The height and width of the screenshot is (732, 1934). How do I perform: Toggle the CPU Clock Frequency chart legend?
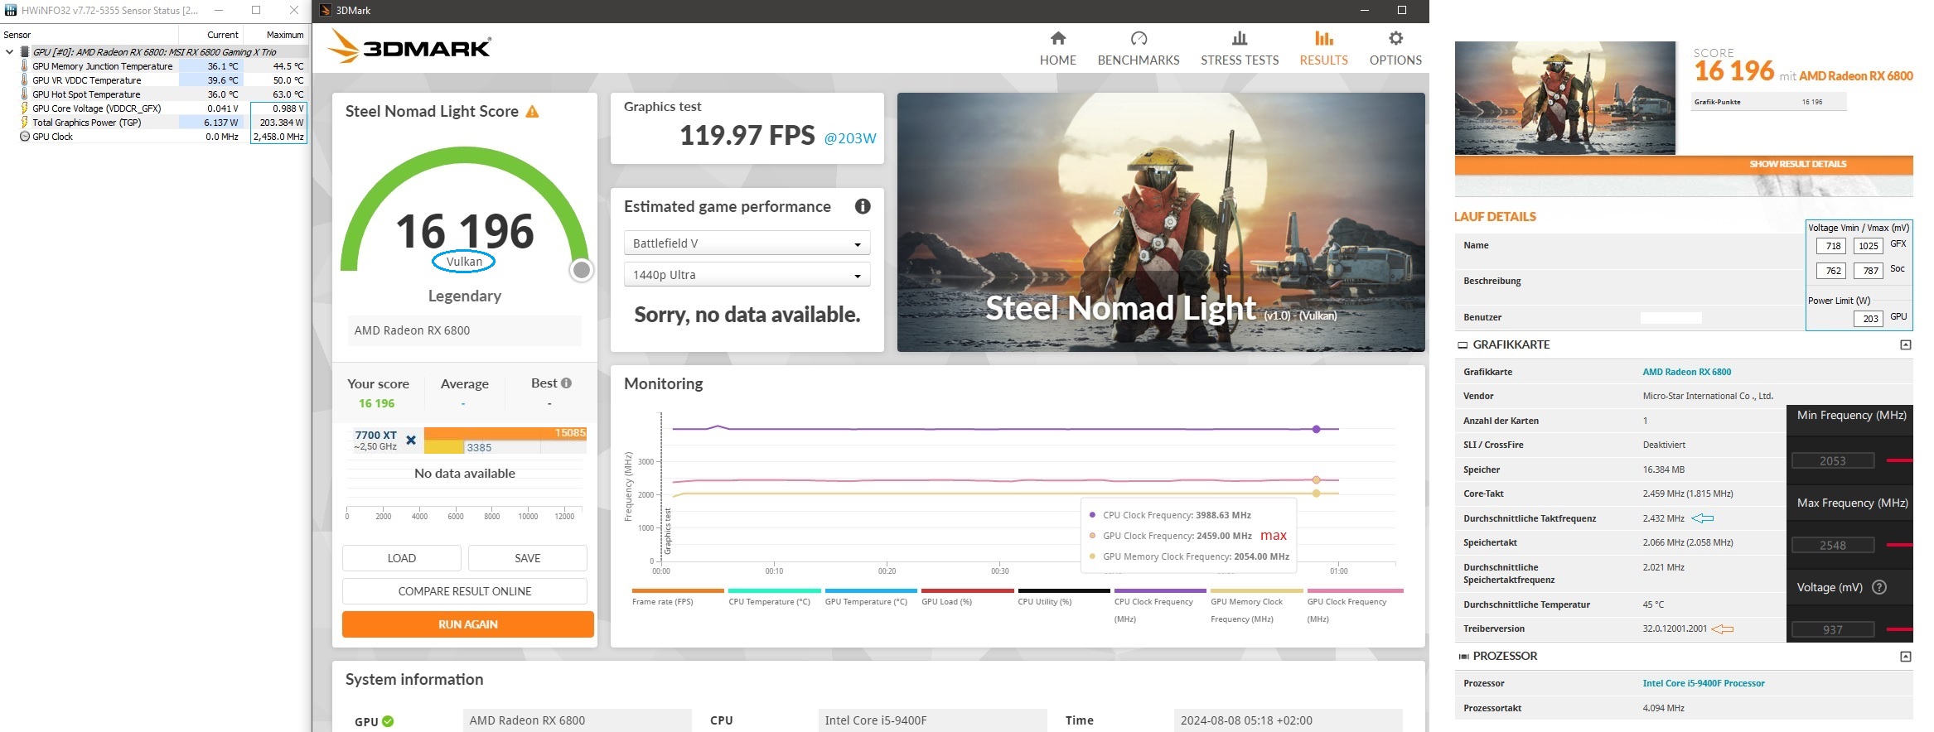coord(1160,607)
